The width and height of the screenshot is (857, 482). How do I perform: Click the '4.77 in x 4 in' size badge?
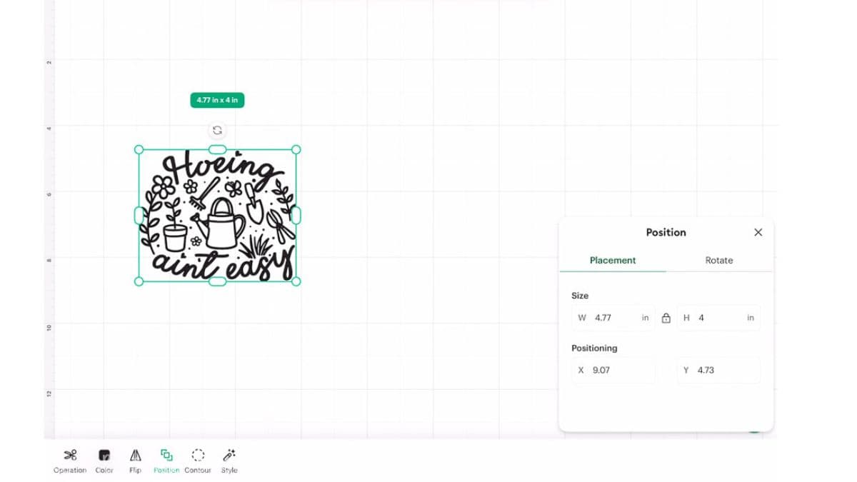[217, 100]
